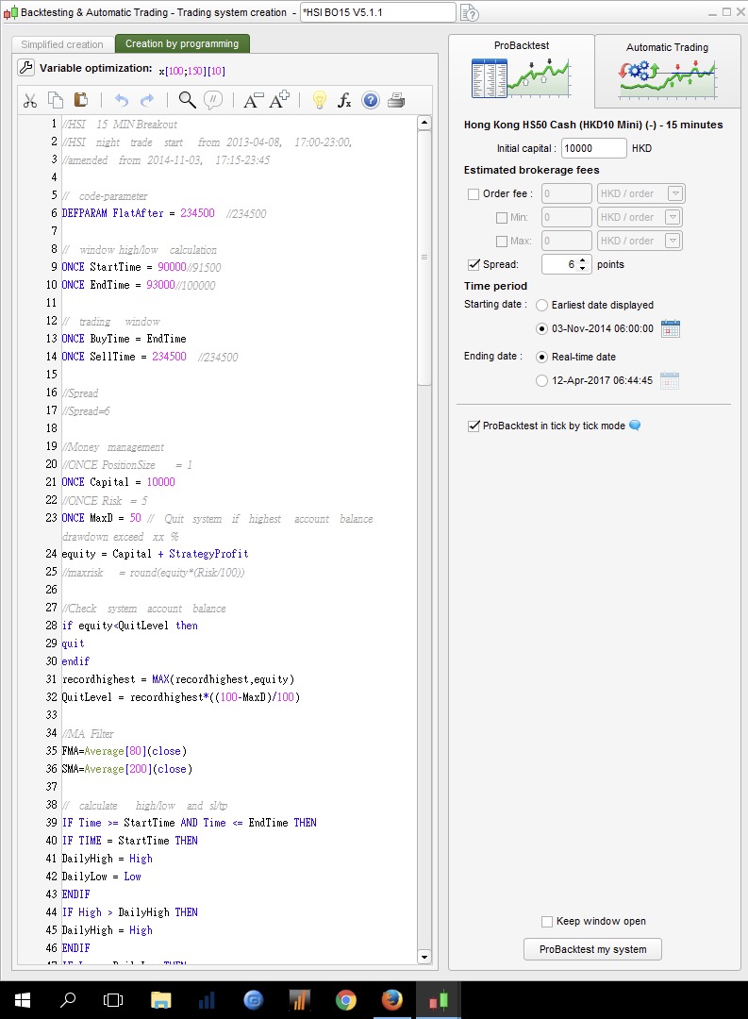This screenshot has height=1019, width=748.
Task: Click the Cut scissors icon
Action: tap(30, 100)
